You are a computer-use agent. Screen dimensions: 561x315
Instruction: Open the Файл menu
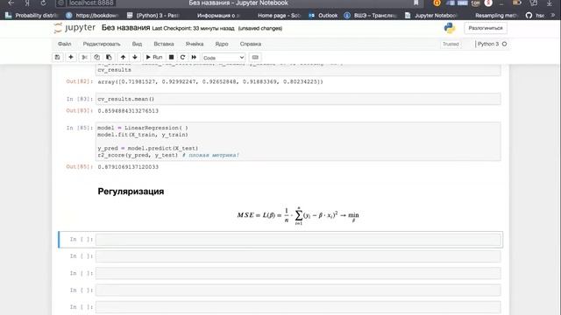64,44
